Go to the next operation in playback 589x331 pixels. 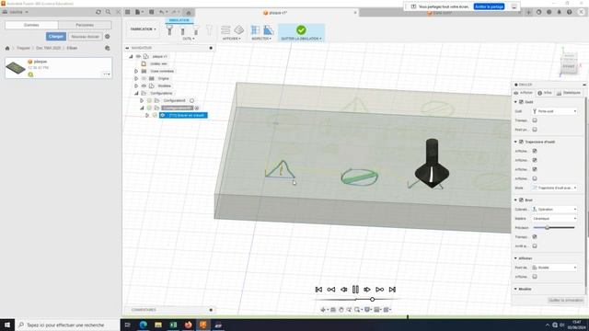[x=380, y=290]
